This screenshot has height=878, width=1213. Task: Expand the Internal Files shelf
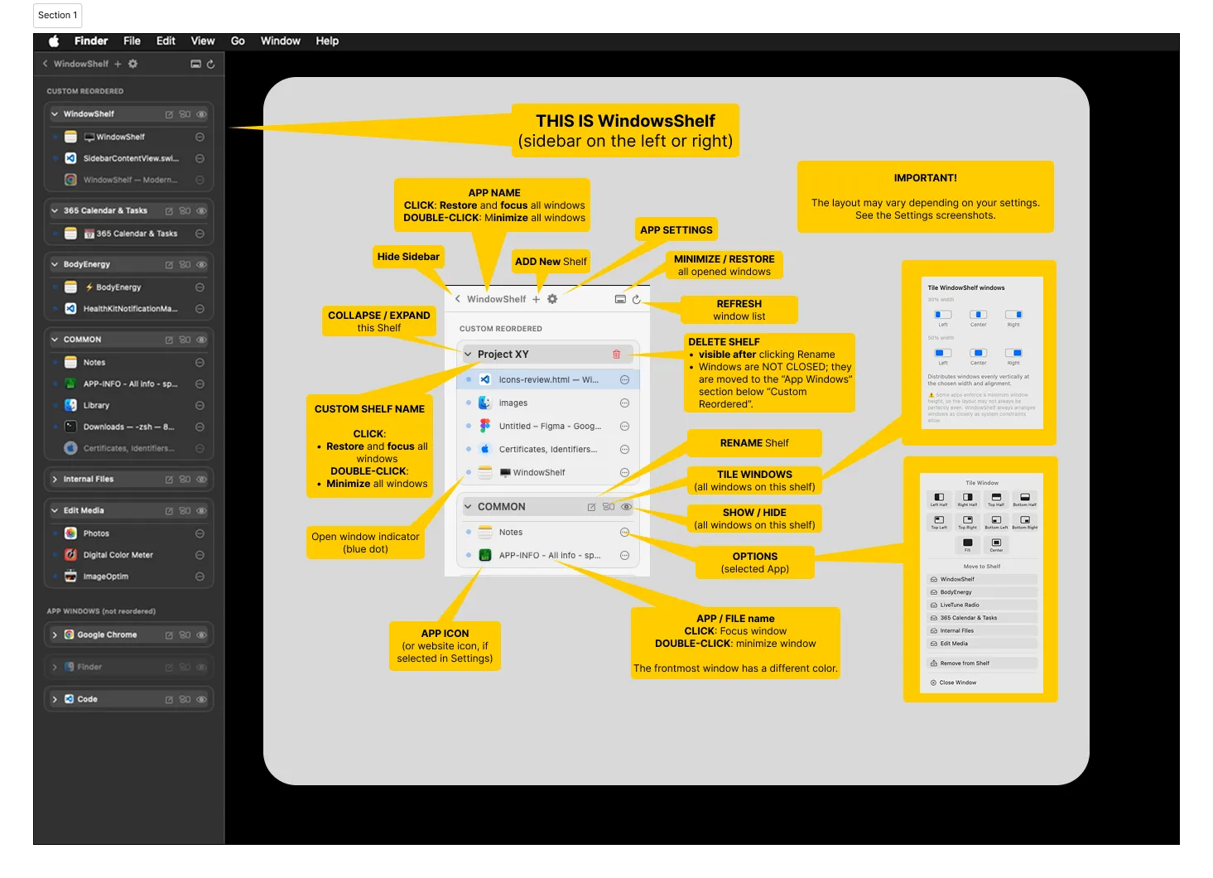55,480
